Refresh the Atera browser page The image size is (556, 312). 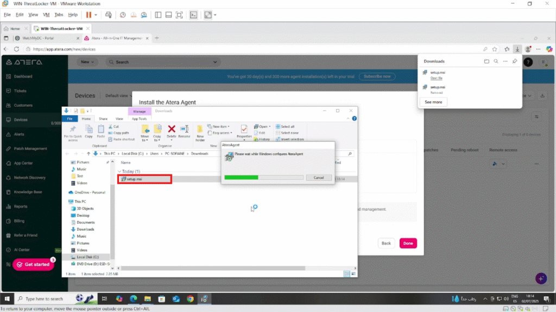[16, 49]
